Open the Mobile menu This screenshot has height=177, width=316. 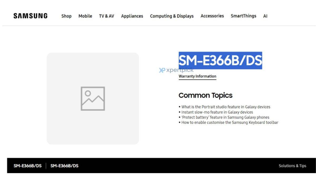85,16
